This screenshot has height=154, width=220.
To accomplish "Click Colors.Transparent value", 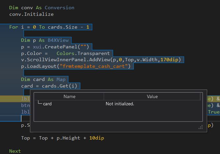I will (83, 53).
